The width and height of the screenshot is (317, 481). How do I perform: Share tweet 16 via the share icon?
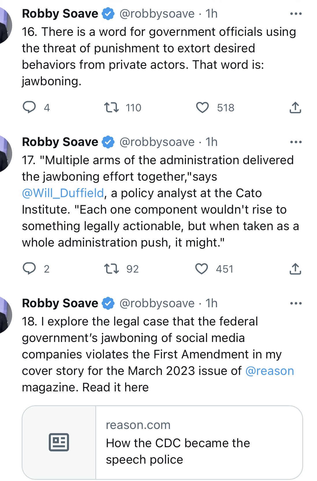pos(295,108)
